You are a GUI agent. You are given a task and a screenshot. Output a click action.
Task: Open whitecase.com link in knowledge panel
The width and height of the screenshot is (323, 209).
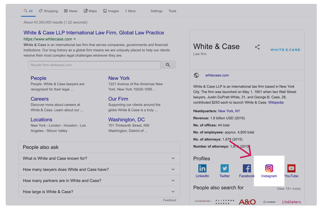tap(217, 75)
